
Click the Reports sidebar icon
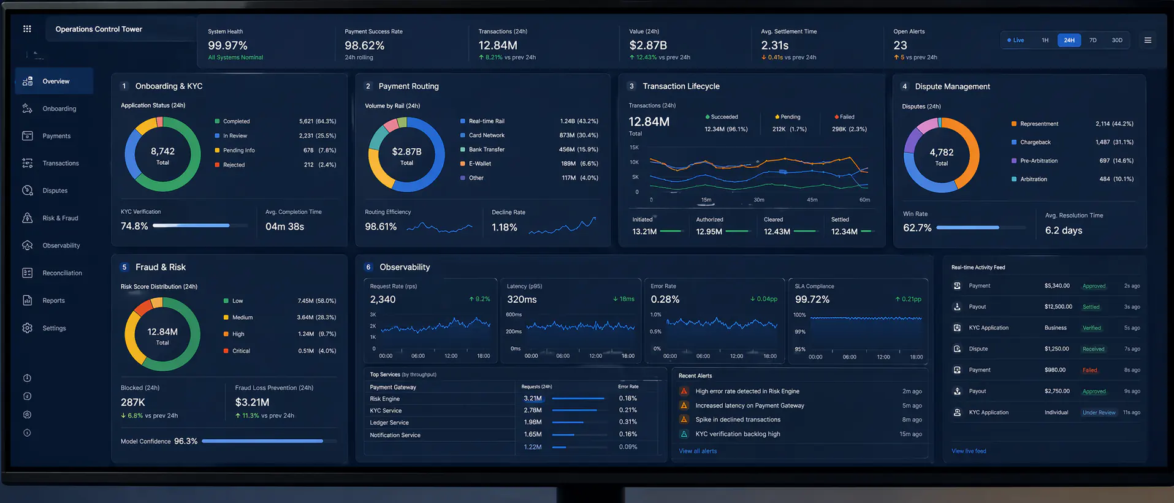pyautogui.click(x=28, y=300)
